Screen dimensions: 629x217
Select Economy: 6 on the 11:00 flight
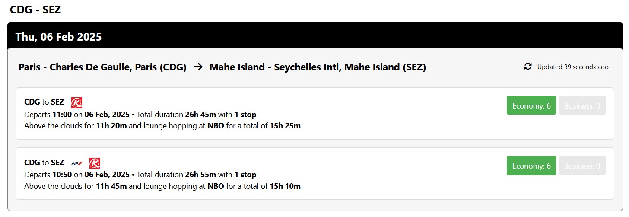click(531, 105)
